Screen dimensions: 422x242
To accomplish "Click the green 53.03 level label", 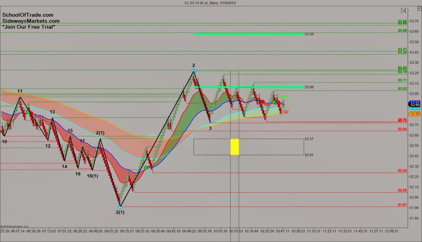I will pyautogui.click(x=402, y=88).
